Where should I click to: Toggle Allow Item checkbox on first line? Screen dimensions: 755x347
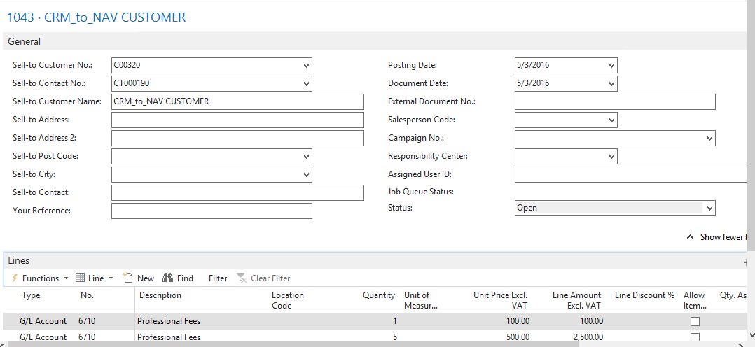click(695, 322)
